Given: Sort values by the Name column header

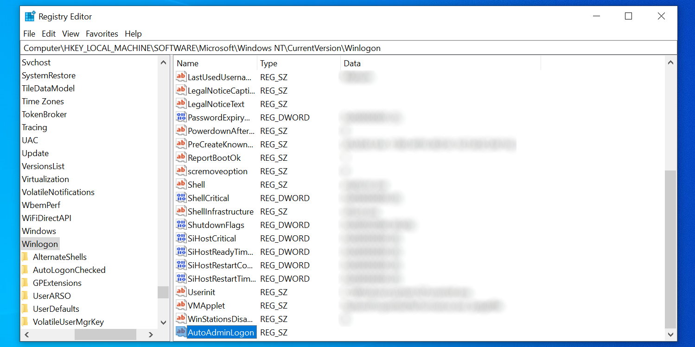Looking at the screenshot, I should coord(216,63).
